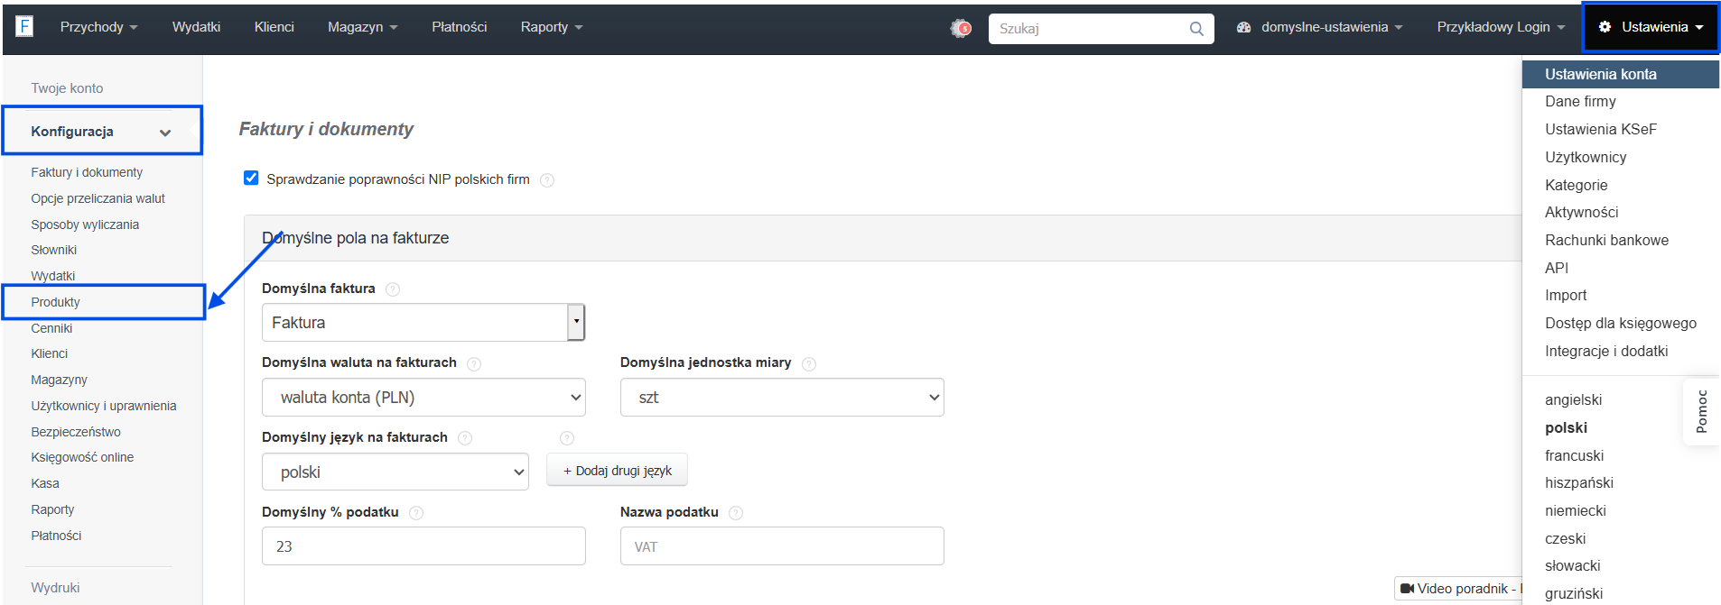Open Bezpieczeństwo sidebar link
The width and height of the screenshot is (1721, 605).
pos(76,433)
